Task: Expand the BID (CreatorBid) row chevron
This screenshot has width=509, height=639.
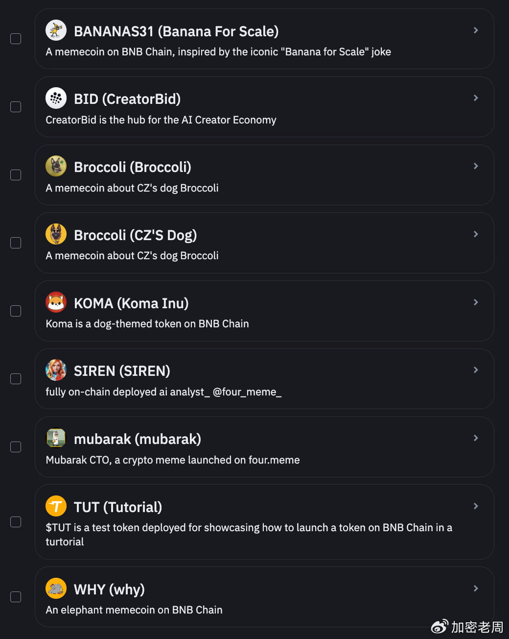Action: coord(475,98)
